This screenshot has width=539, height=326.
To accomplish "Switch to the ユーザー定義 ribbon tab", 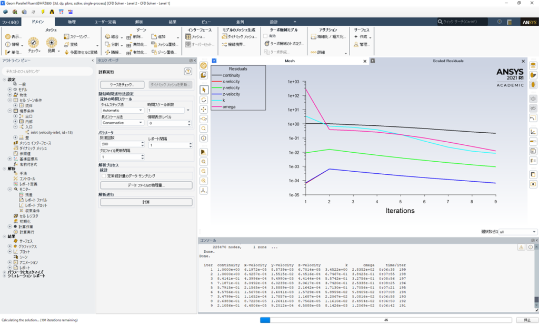I will pyautogui.click(x=105, y=22).
